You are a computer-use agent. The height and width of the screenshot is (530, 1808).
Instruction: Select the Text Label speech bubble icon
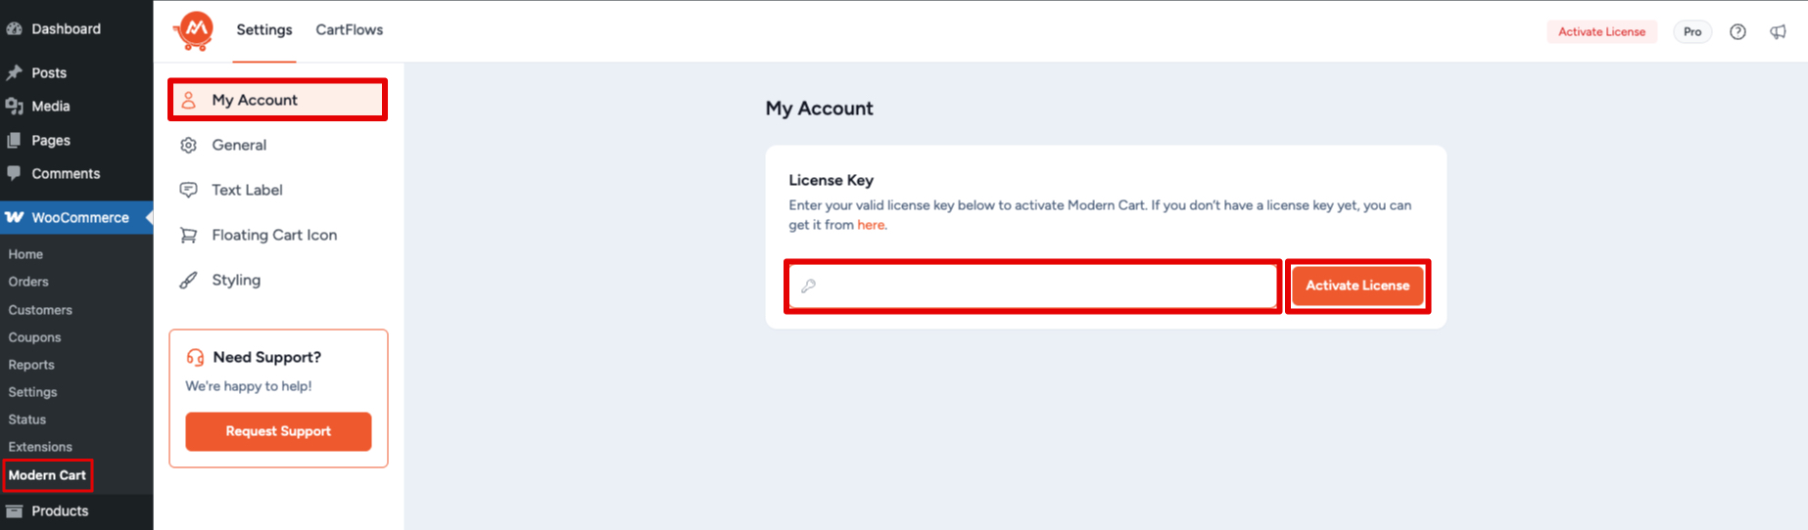click(188, 190)
